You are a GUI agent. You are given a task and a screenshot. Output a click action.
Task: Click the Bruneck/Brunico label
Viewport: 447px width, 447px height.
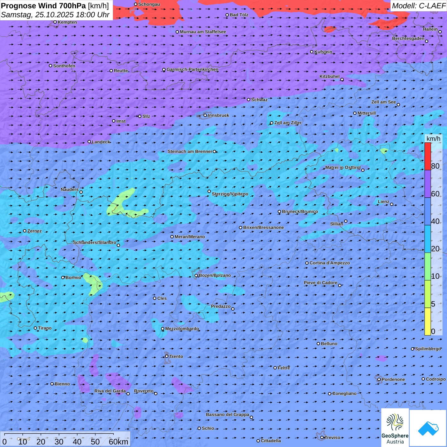[300, 211]
